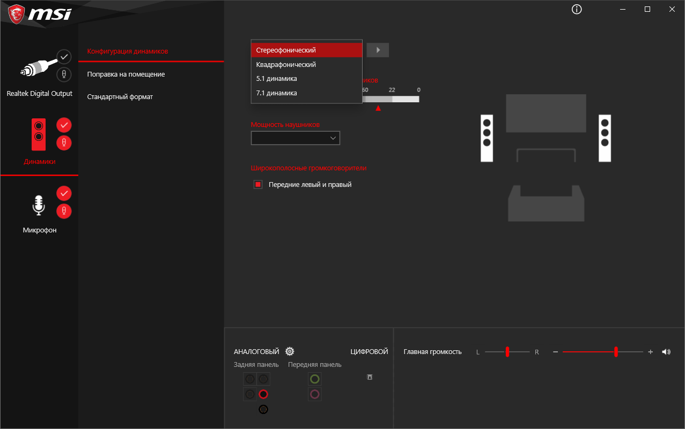This screenshot has width=685, height=429.
Task: Toggle default communication device for Микрофон
Action: [64, 211]
